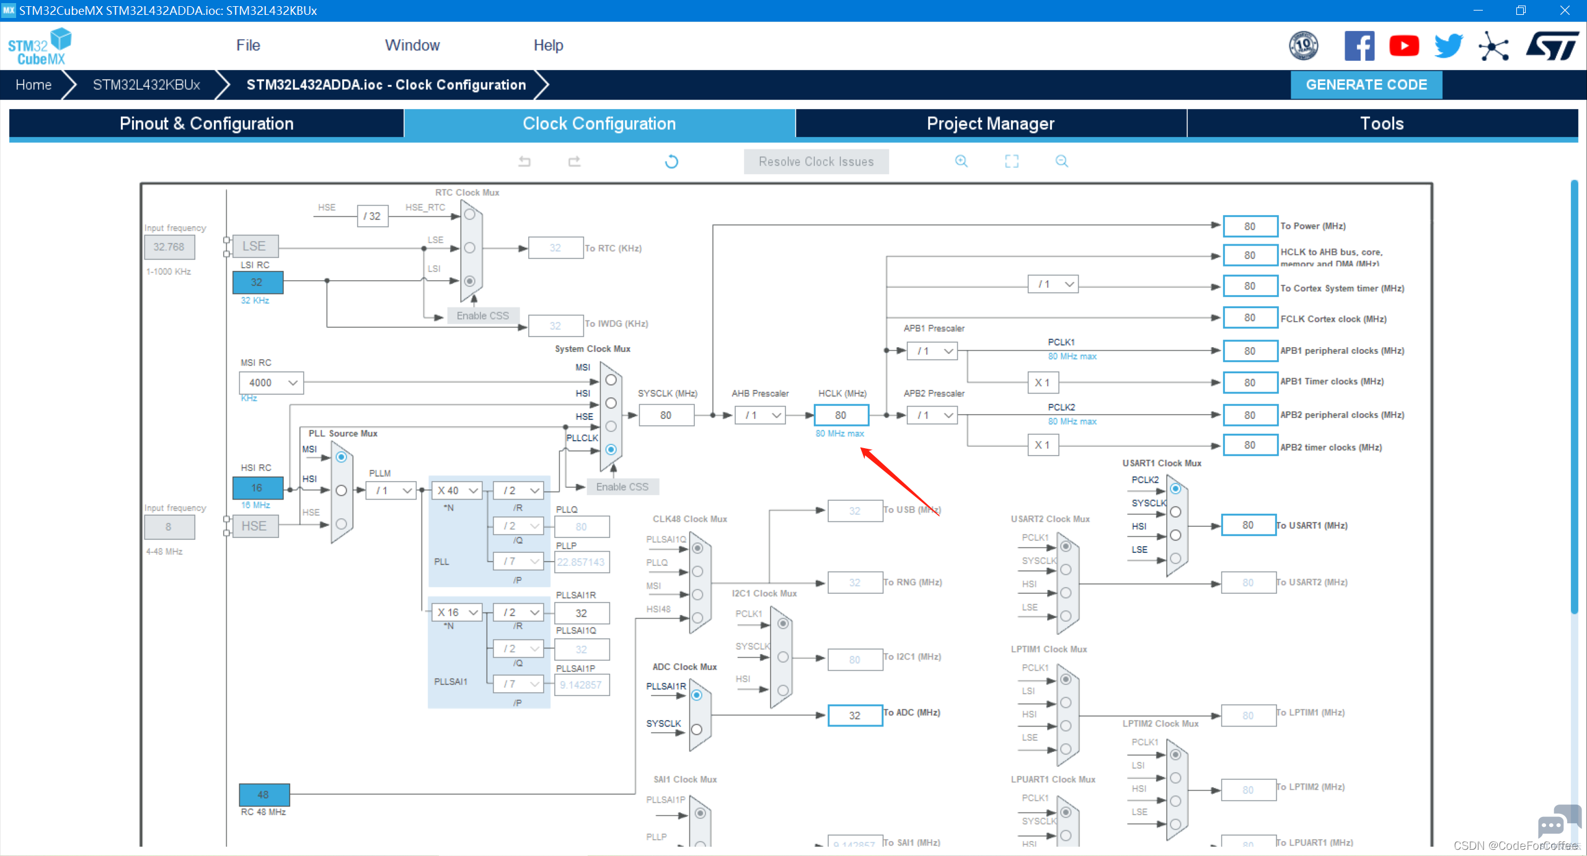Open the Window menu

pos(412,45)
